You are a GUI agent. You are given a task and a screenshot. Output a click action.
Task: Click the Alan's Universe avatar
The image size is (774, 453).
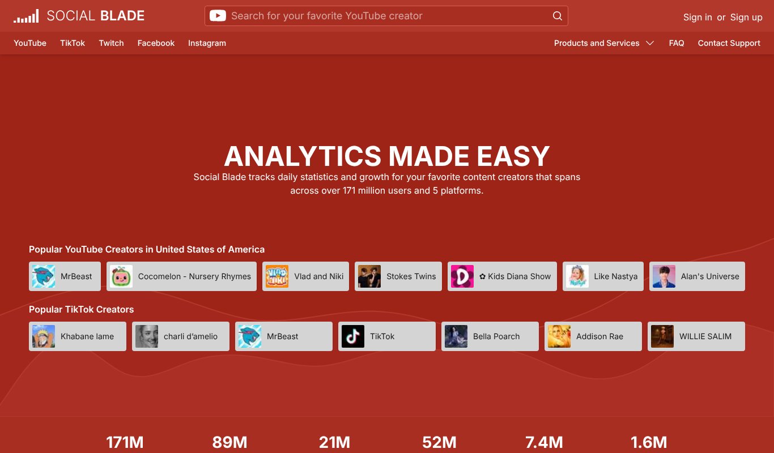tap(664, 276)
